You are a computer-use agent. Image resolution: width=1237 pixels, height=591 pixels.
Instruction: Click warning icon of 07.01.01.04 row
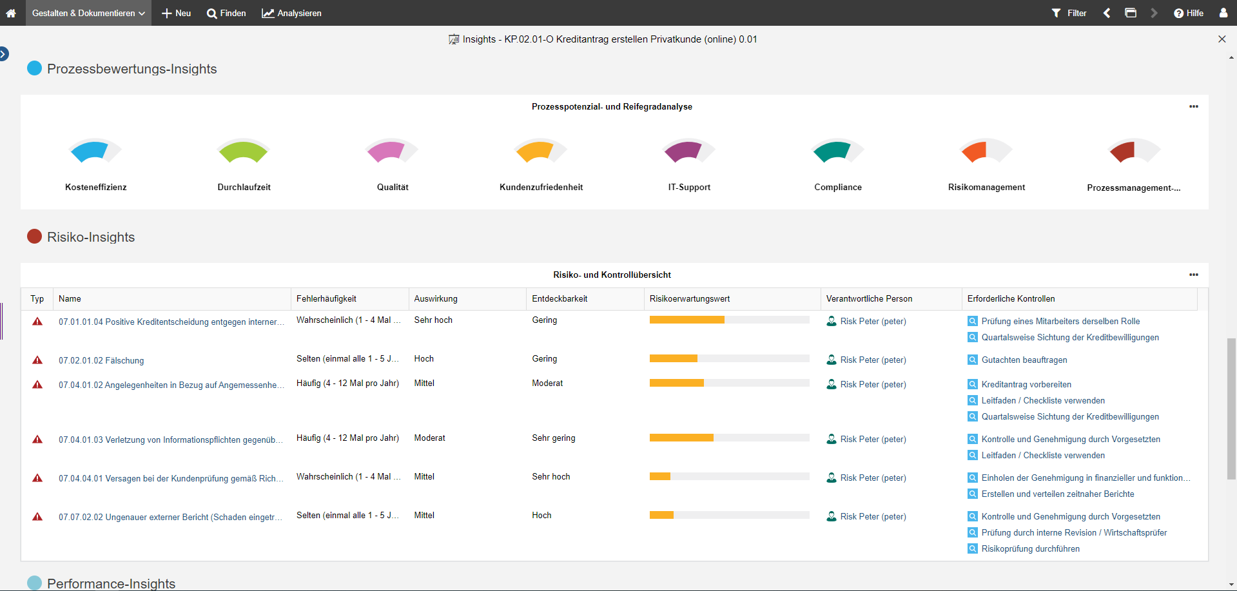click(37, 322)
